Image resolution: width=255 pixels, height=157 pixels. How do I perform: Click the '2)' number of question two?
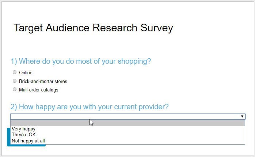point(14,107)
